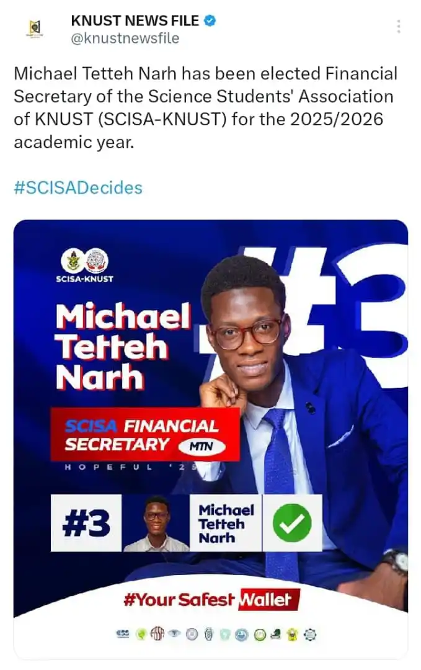
Task: Click the KNUST NEWS FILE display name
Action: click(135, 20)
